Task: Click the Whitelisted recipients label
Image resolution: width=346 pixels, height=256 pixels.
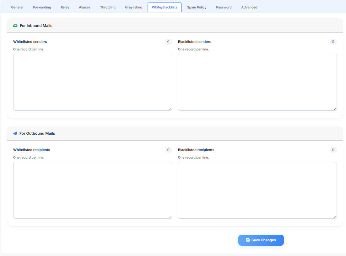Action: click(x=32, y=150)
